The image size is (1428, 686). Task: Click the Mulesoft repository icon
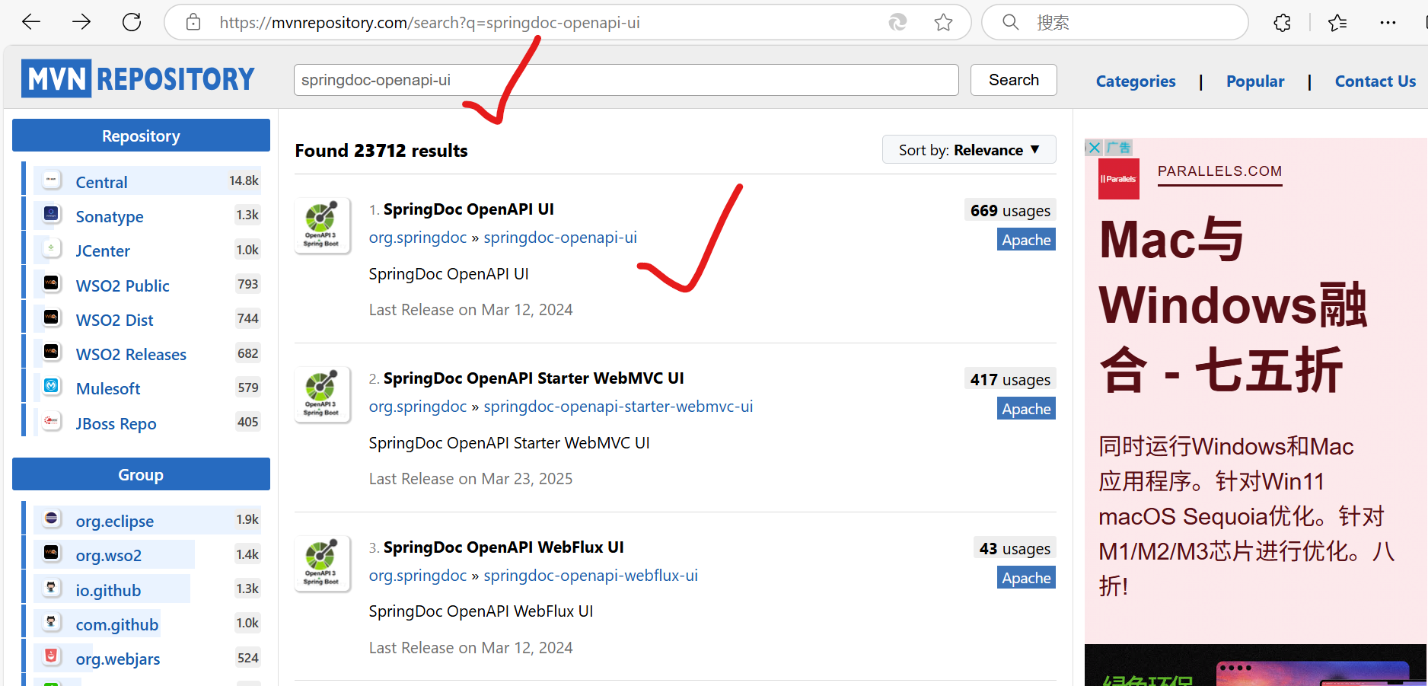click(x=50, y=386)
